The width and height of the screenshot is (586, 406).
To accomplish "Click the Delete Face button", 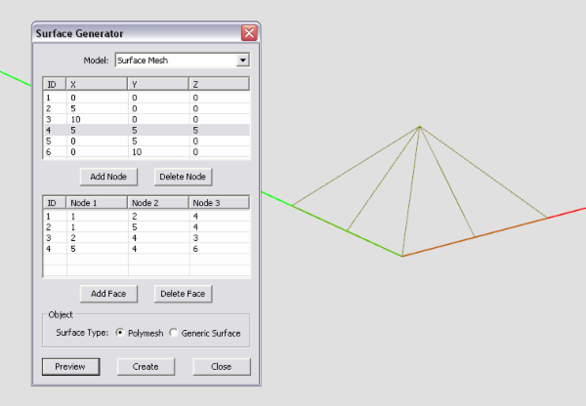I will click(184, 294).
